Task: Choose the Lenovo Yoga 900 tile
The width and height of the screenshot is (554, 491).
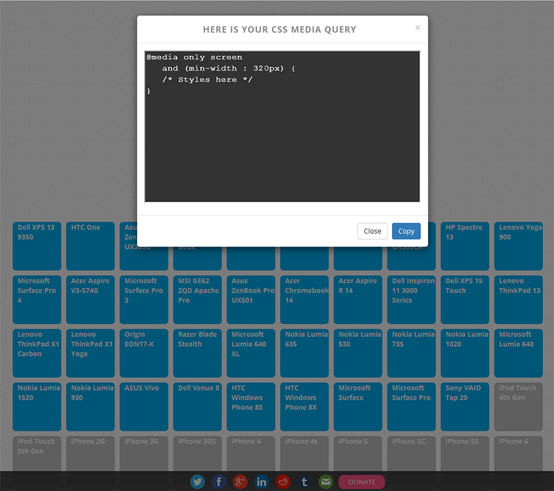Action: click(519, 246)
